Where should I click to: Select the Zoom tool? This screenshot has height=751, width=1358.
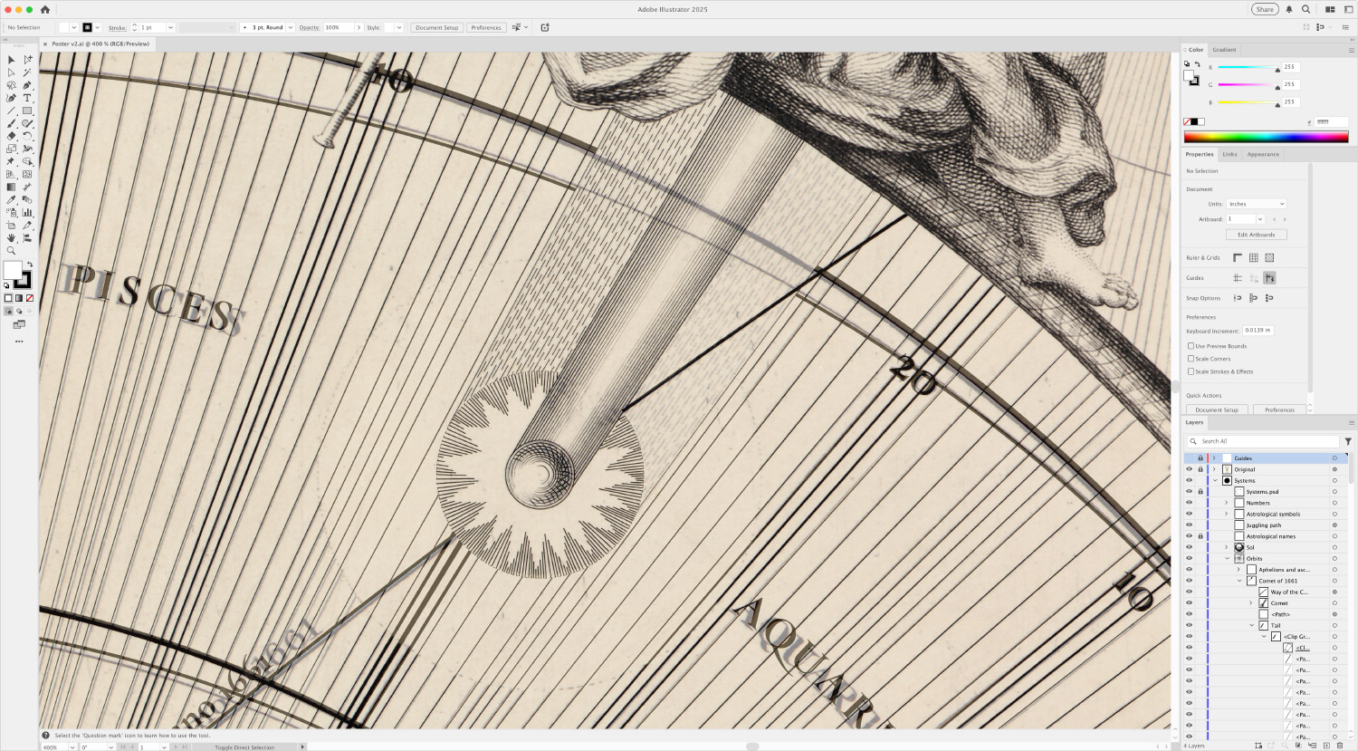(x=11, y=250)
